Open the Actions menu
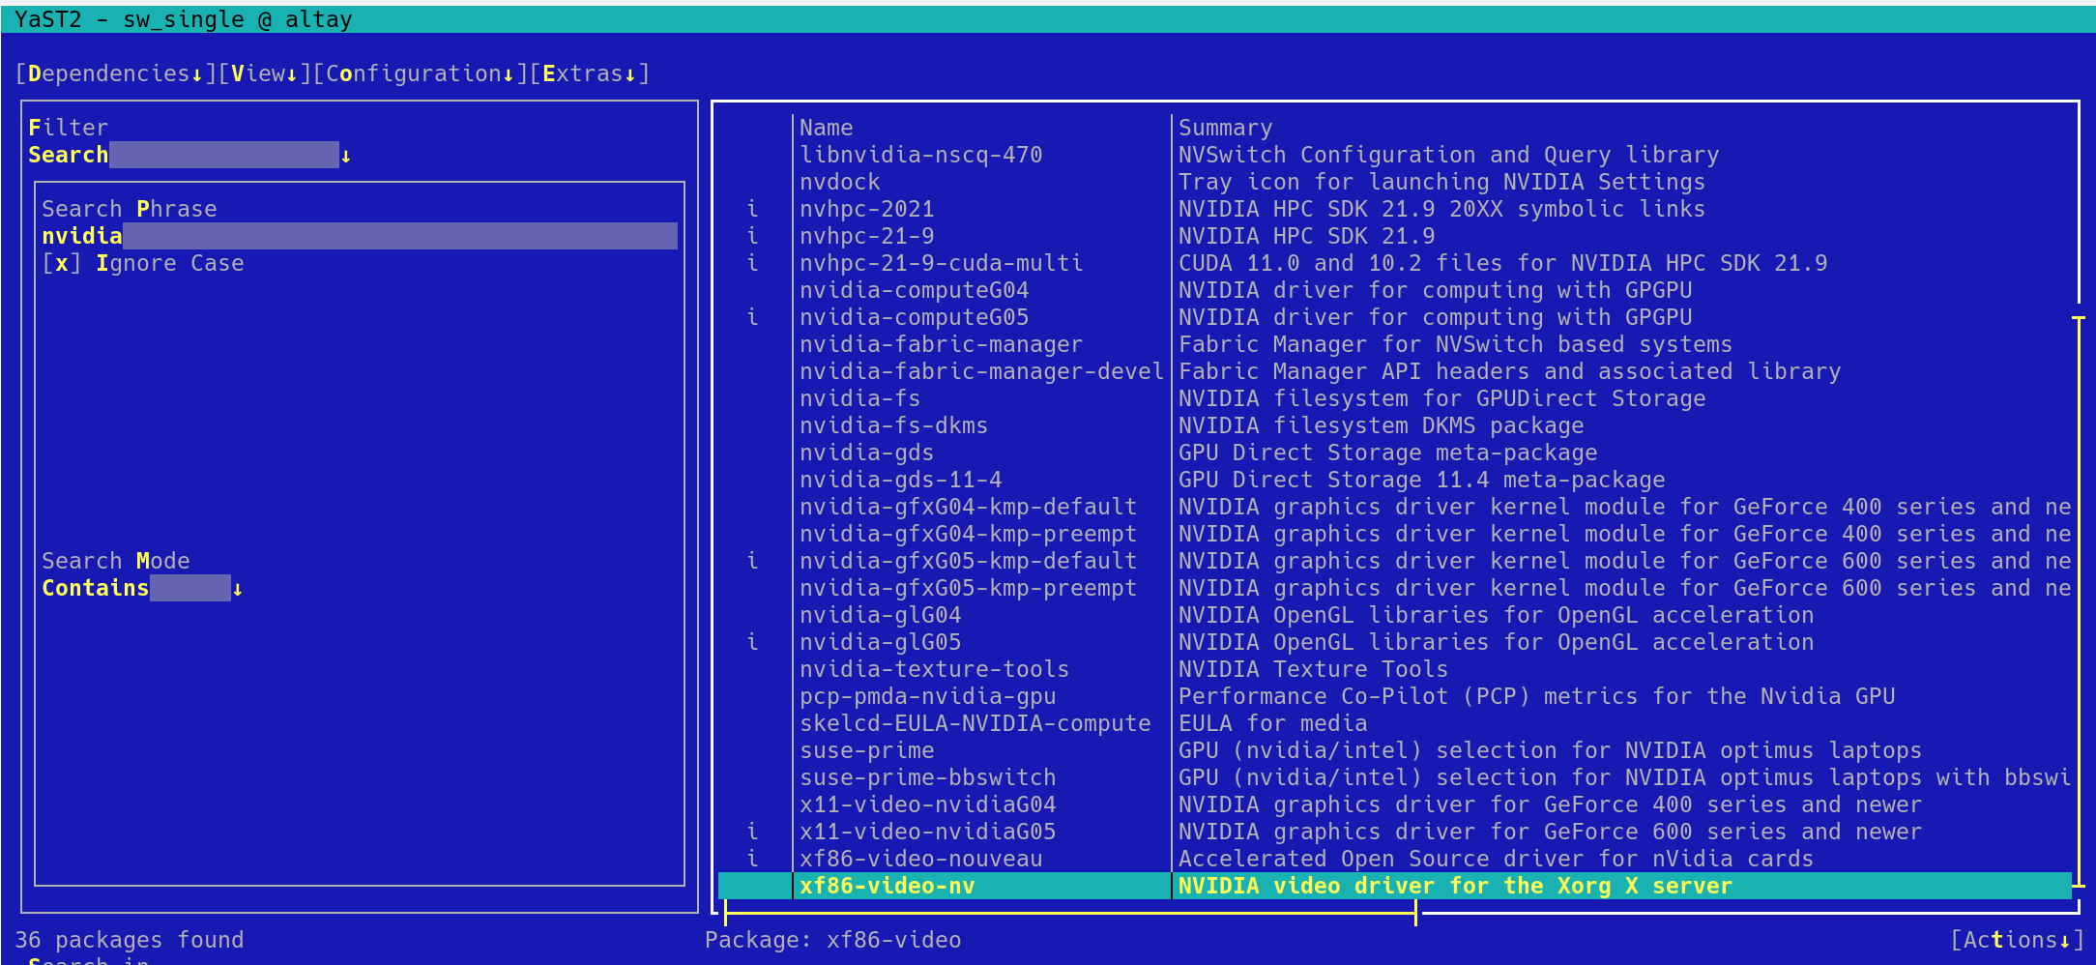 pos(2016,940)
